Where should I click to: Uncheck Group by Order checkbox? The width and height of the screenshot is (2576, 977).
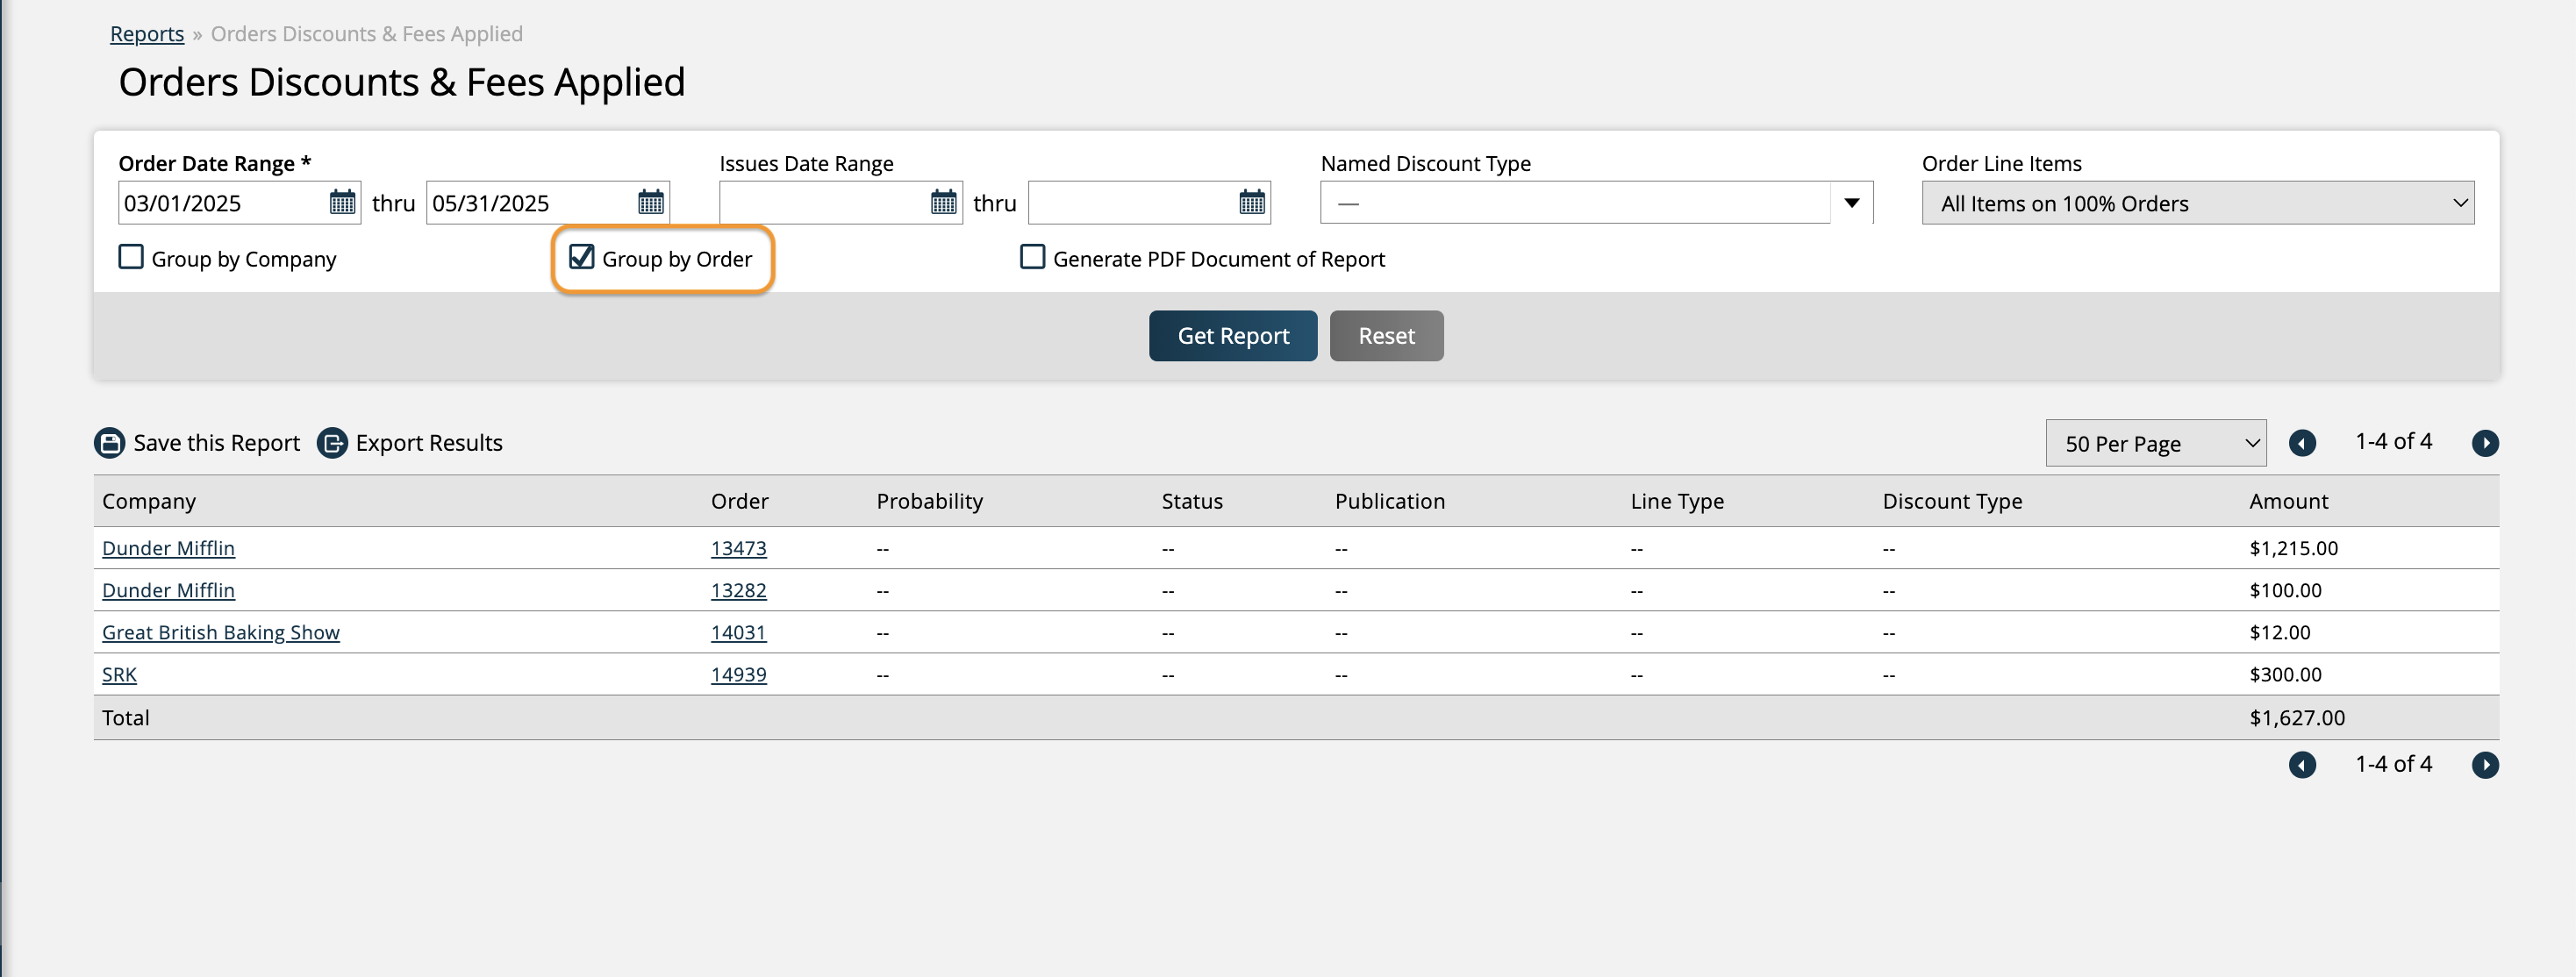tap(581, 258)
